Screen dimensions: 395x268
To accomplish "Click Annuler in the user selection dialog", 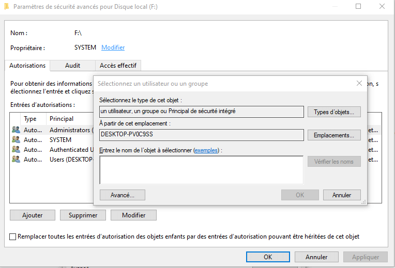I will pyautogui.click(x=341, y=195).
